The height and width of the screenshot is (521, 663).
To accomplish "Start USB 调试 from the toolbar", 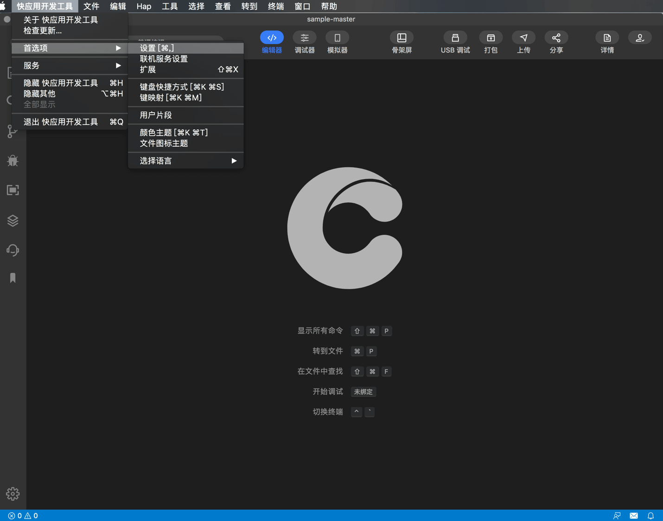I will tap(455, 38).
